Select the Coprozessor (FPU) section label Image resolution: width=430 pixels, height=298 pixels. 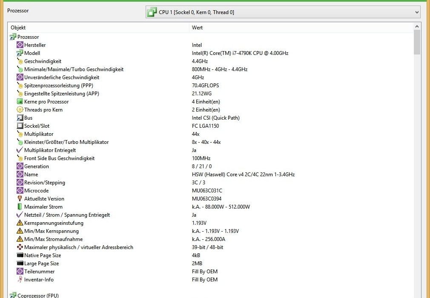[38, 295]
